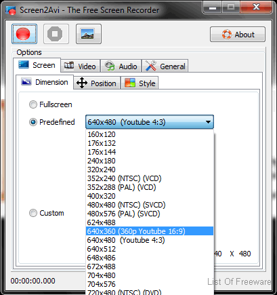Pick 624x488 from the list

pos(150,222)
